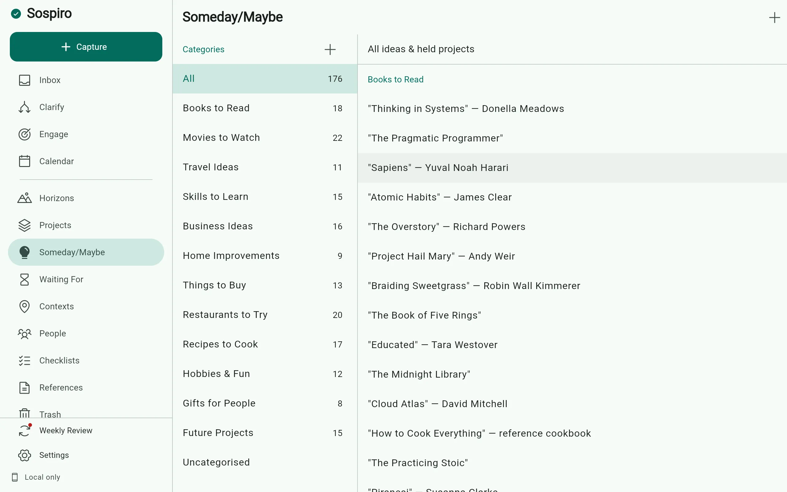This screenshot has width=787, height=492.
Task: Select "Atomic Habits" — James Clear
Action: [572, 197]
